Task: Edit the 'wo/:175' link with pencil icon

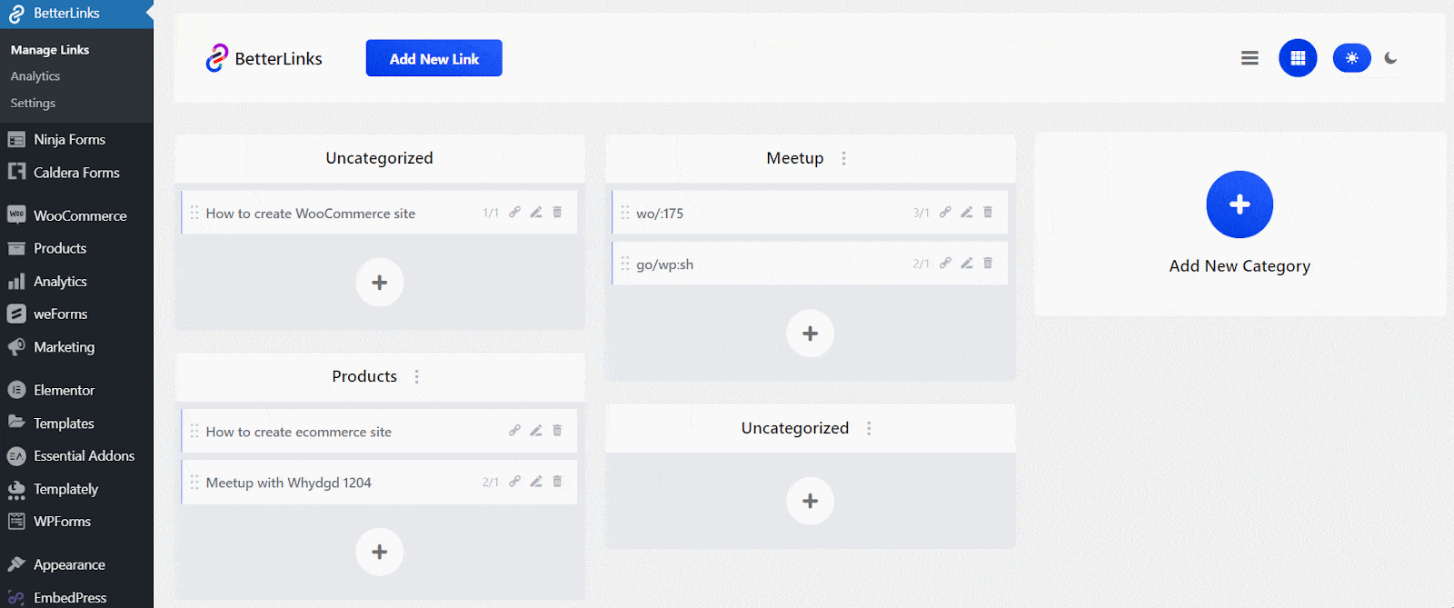Action: tap(966, 213)
